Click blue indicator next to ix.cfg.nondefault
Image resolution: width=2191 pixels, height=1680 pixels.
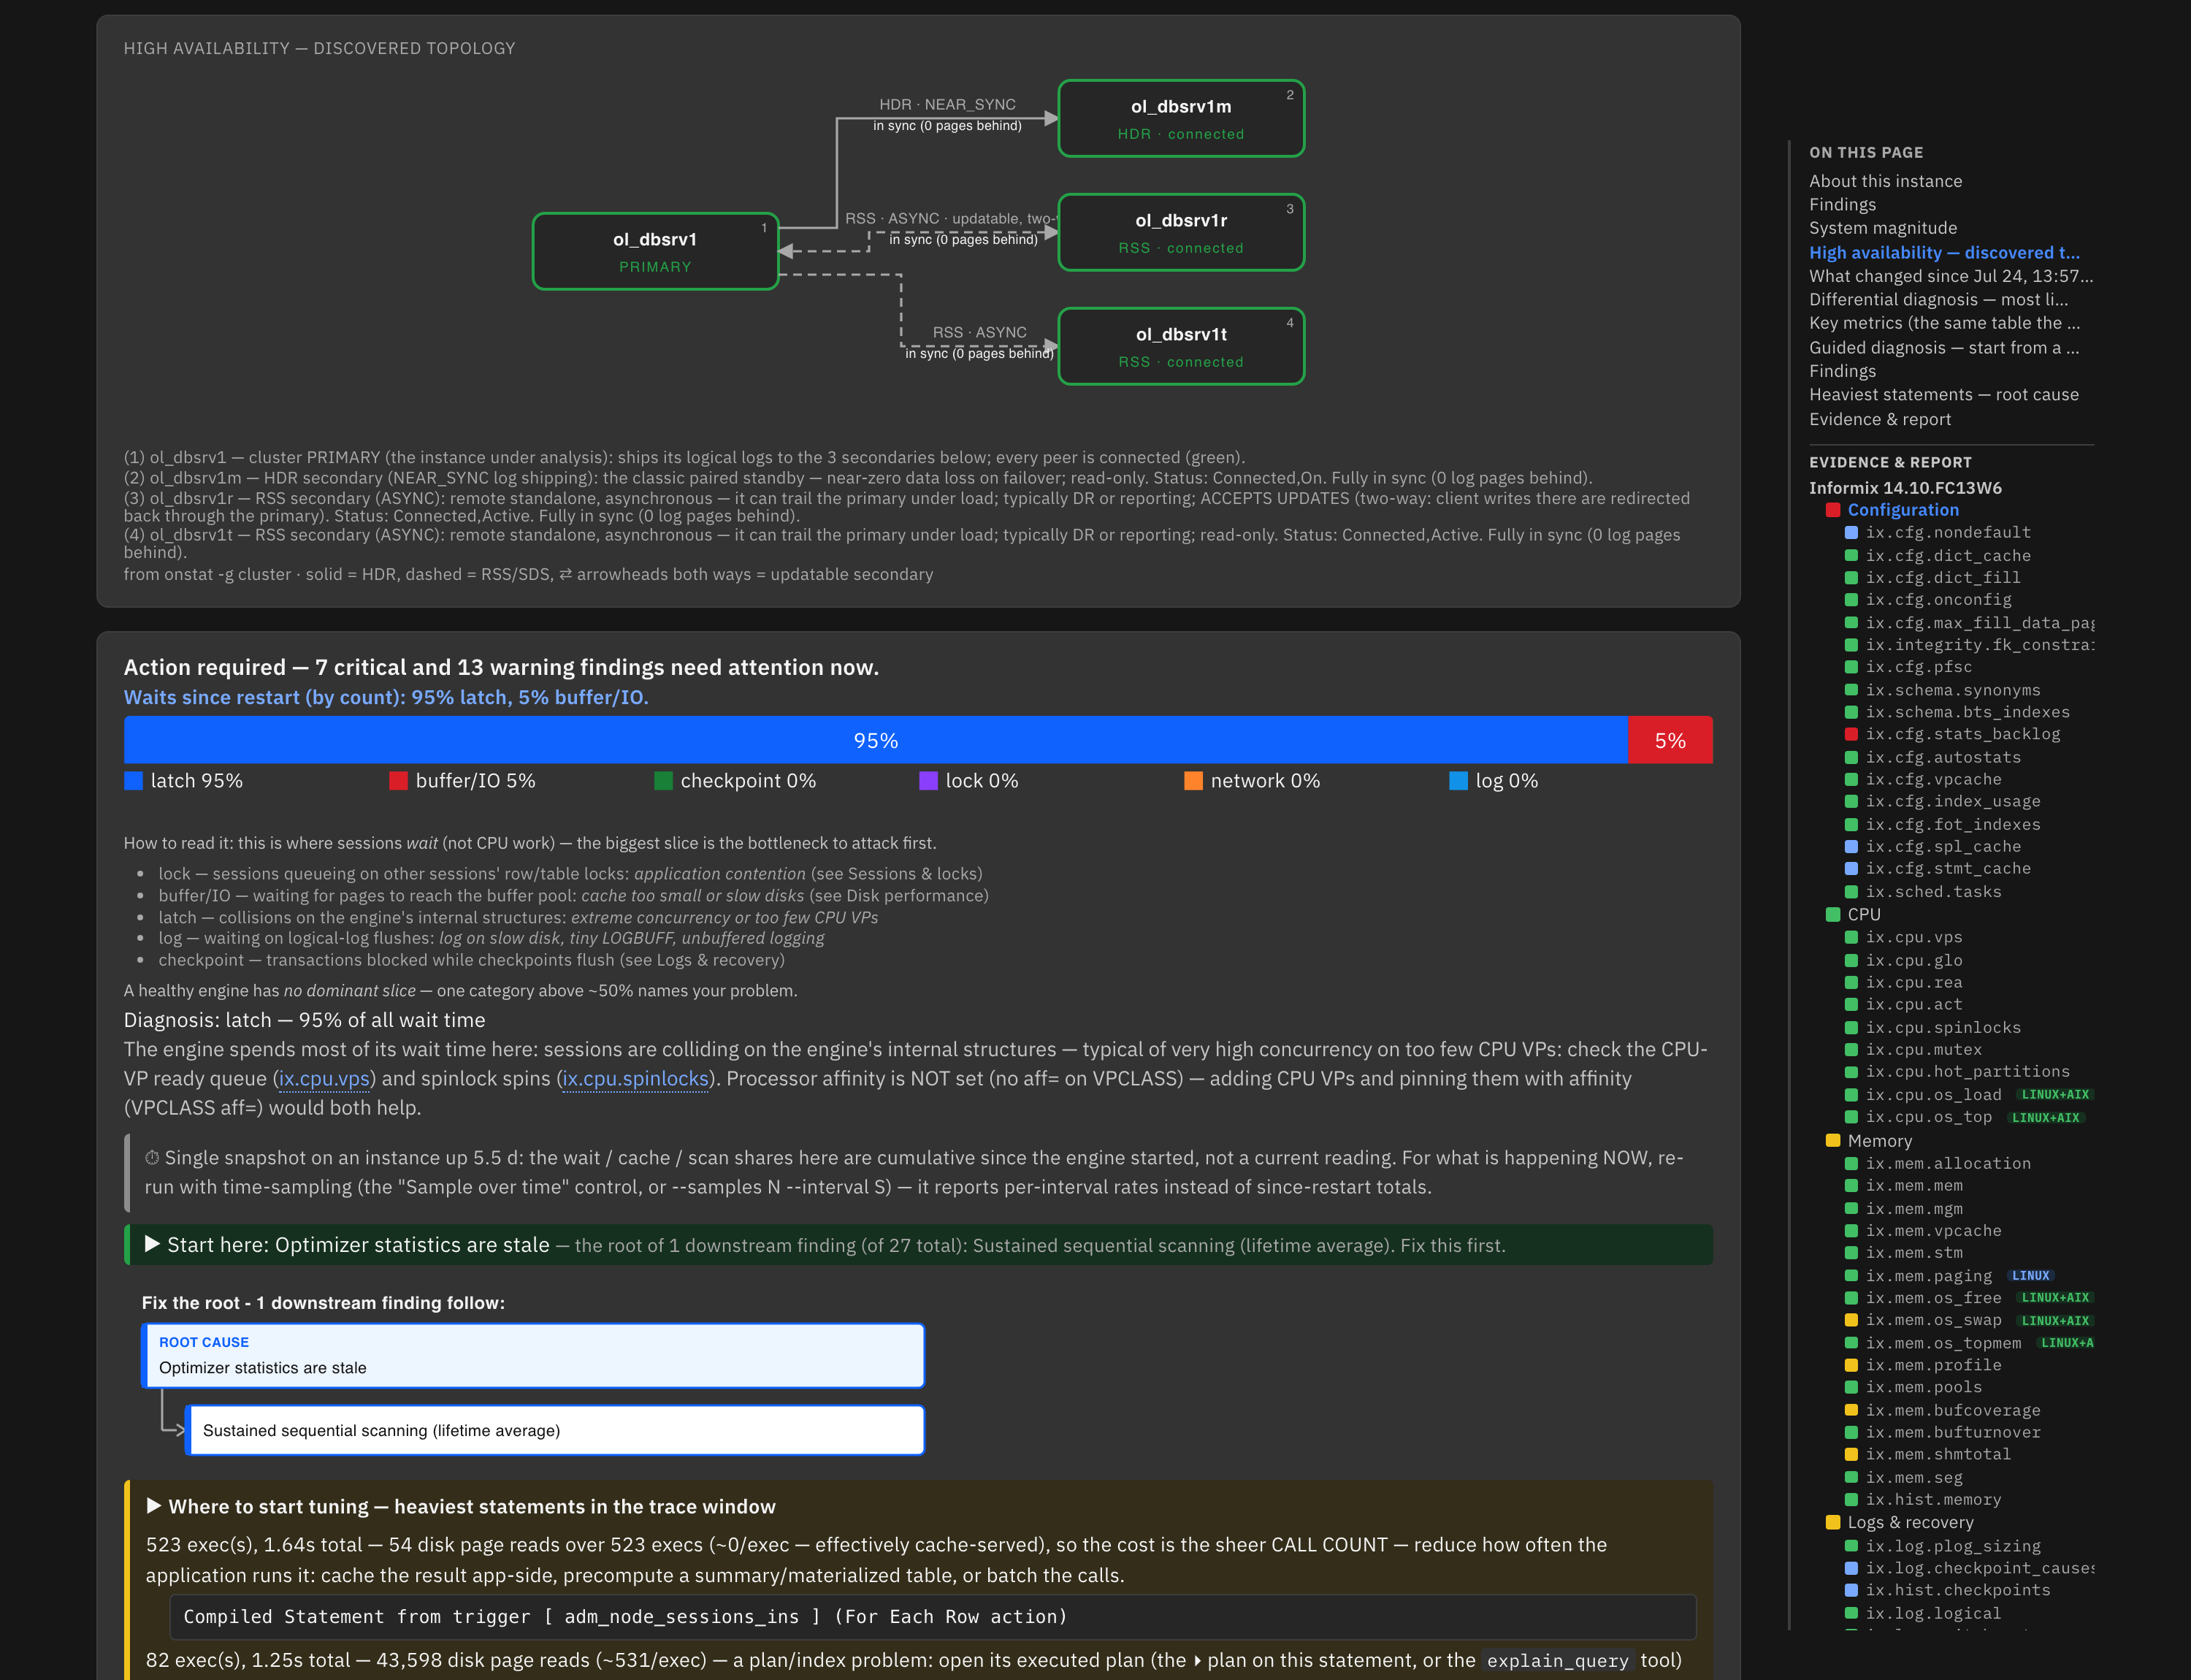click(x=1851, y=533)
